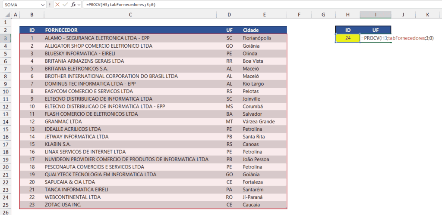Click the Cidade table header cell
Image resolution: width=442 pixels, height=215 pixels.
click(x=264, y=30)
